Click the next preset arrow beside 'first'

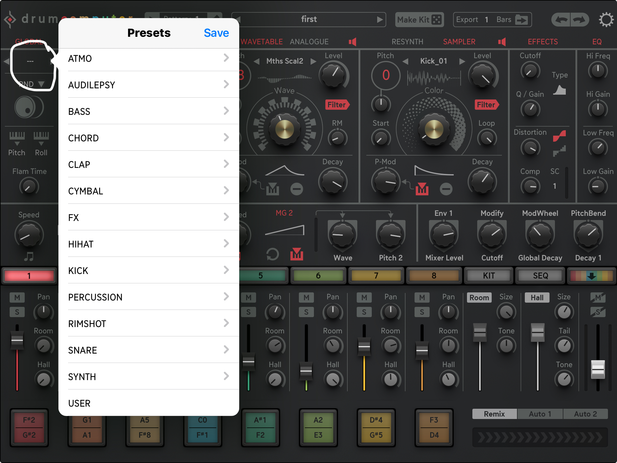(380, 20)
